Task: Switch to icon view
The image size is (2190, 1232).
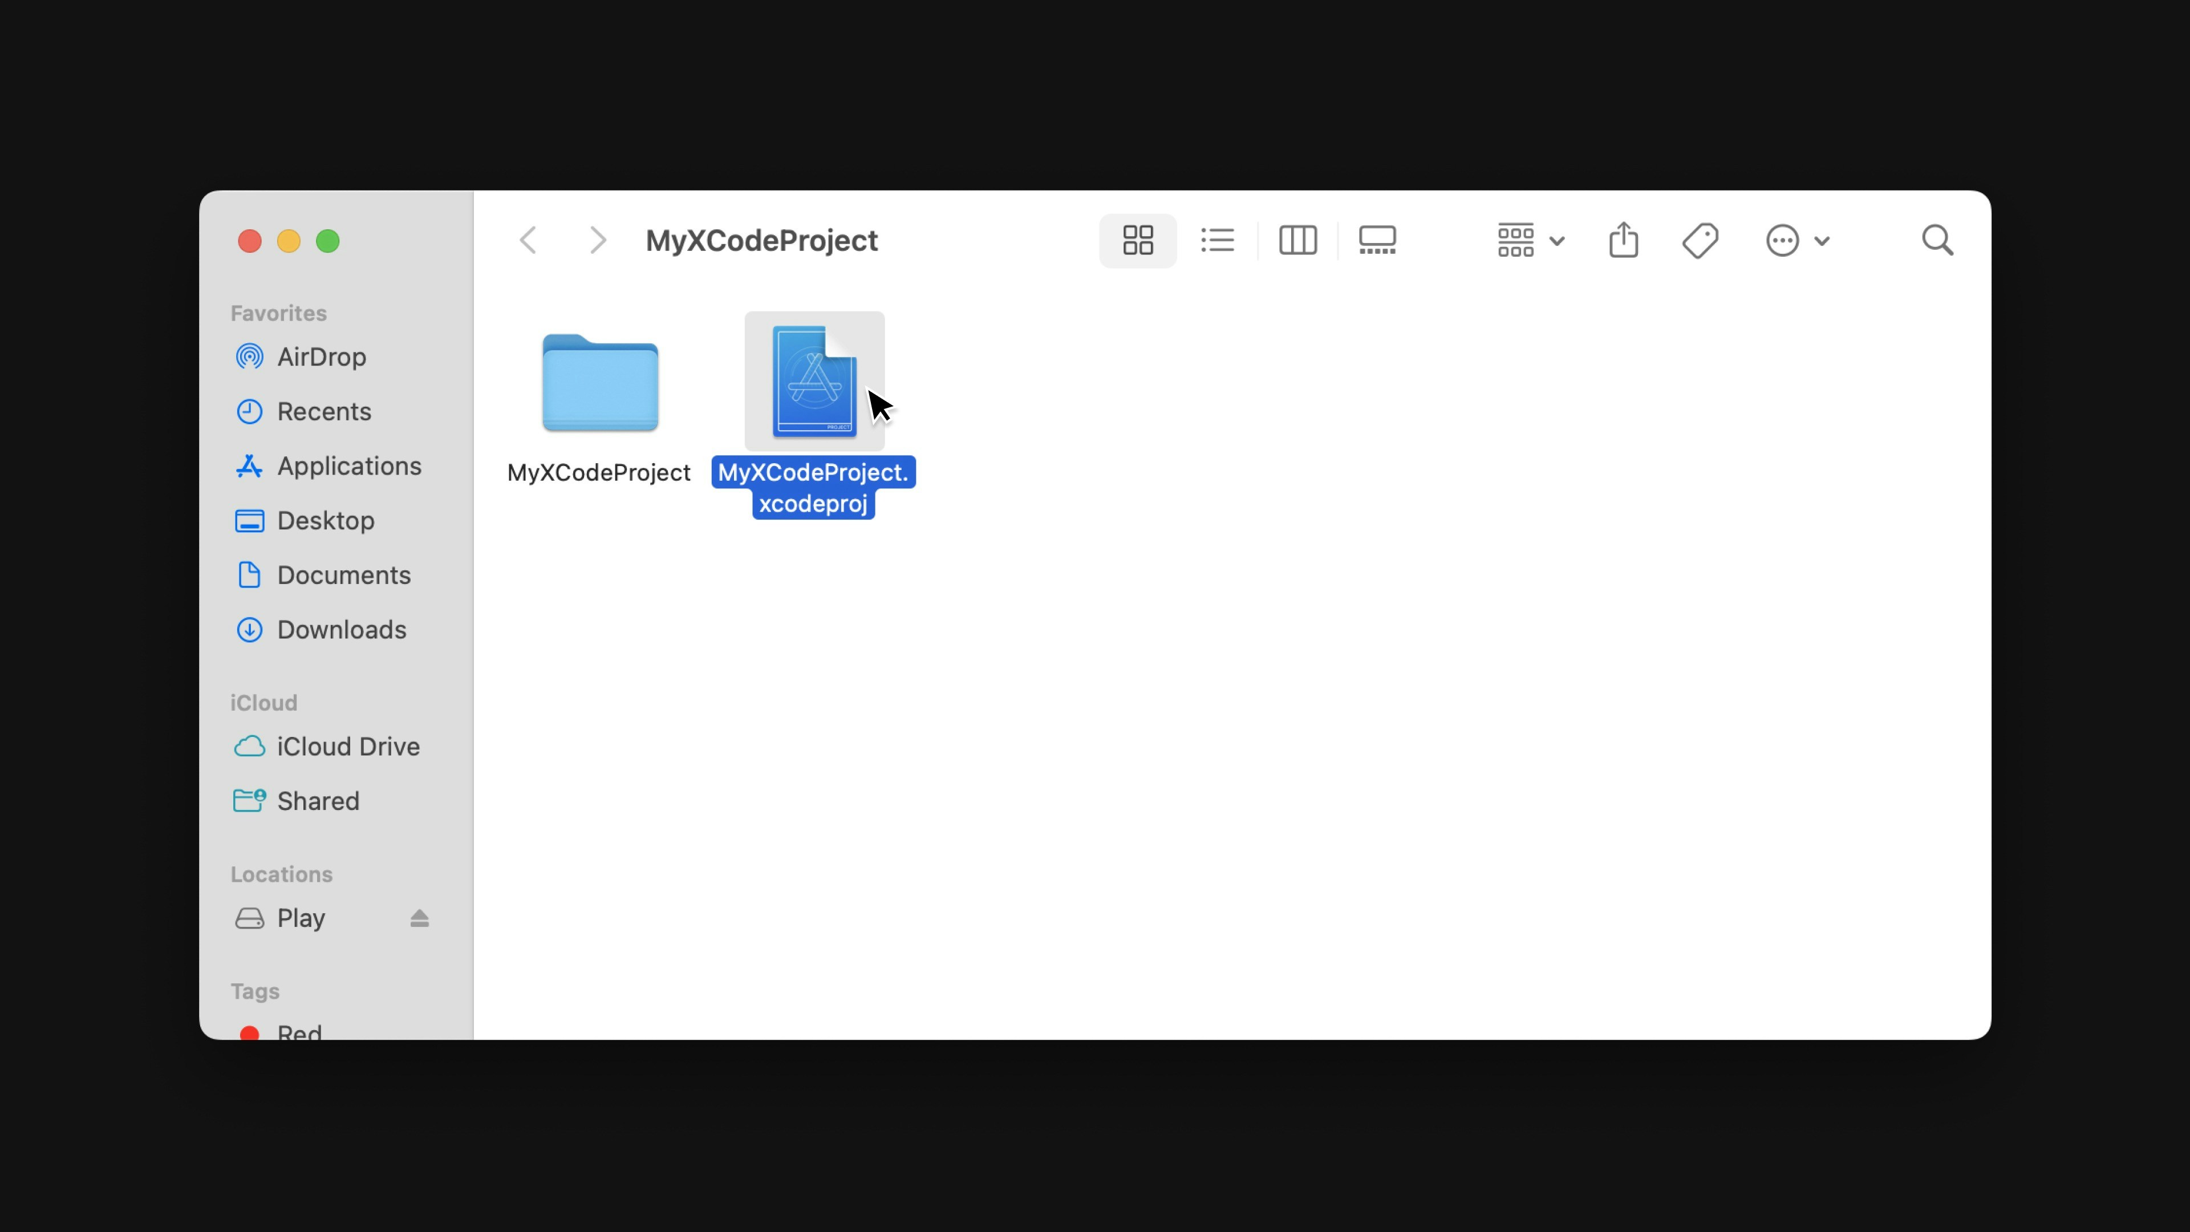Action: [1138, 241]
